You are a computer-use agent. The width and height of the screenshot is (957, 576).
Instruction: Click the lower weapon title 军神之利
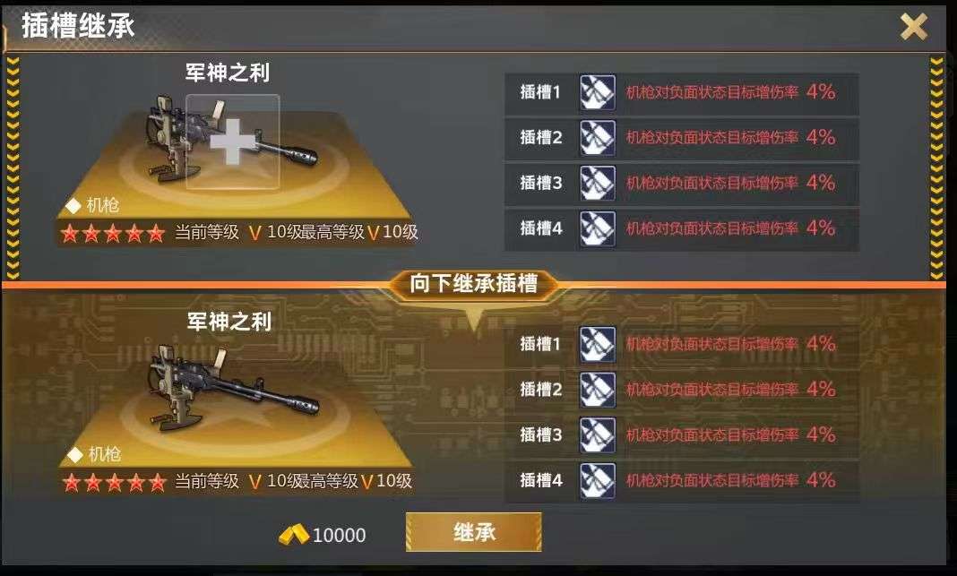click(x=228, y=322)
